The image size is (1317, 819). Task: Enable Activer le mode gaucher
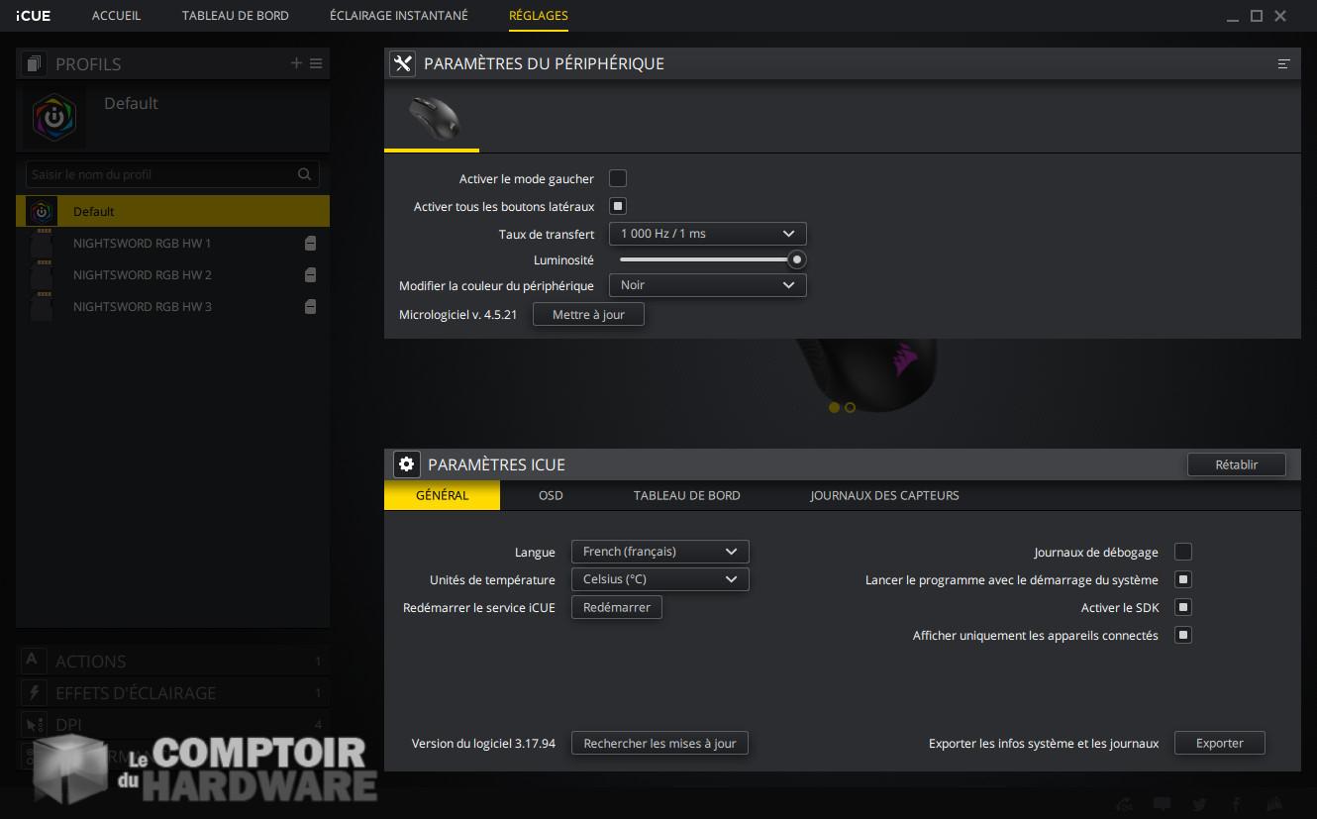(617, 178)
